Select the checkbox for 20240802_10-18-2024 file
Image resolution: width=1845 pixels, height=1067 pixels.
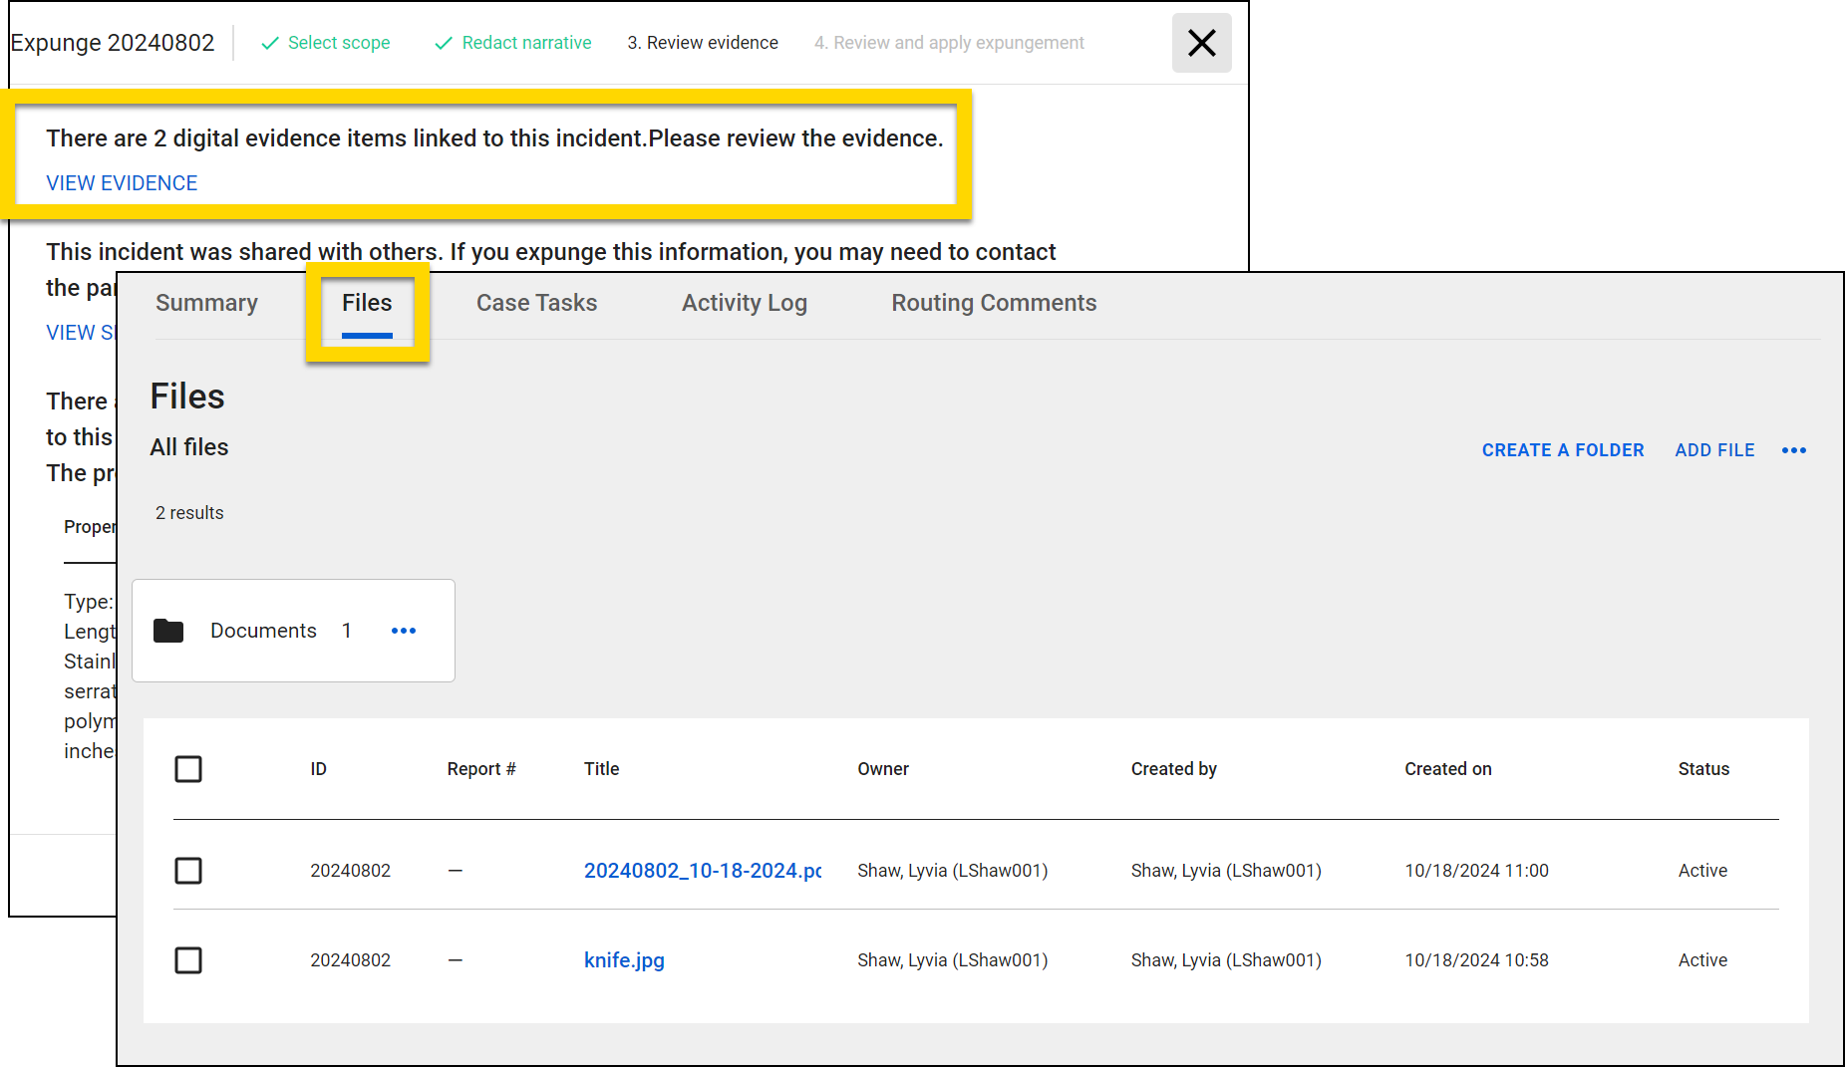click(188, 870)
